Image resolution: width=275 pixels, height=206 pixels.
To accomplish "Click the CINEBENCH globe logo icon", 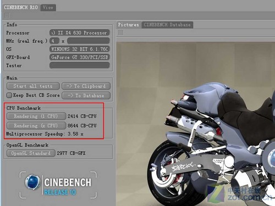I will coord(32,182).
